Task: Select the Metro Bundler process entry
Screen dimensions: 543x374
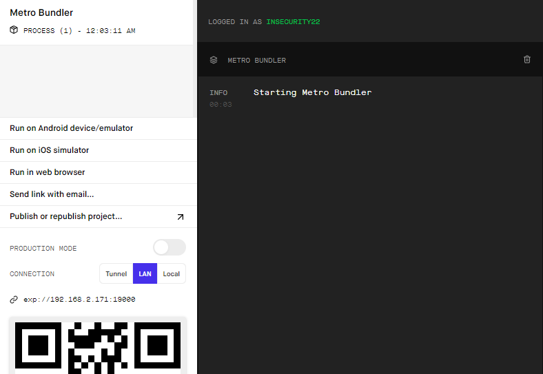Action: click(x=96, y=22)
